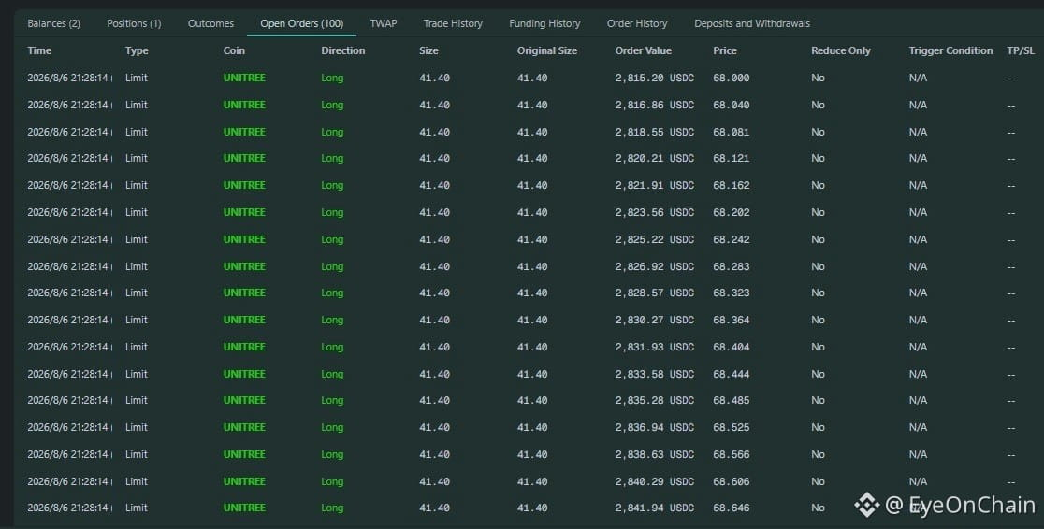This screenshot has height=529, width=1044.
Task: Click the price 68.364
Action: 731,320
